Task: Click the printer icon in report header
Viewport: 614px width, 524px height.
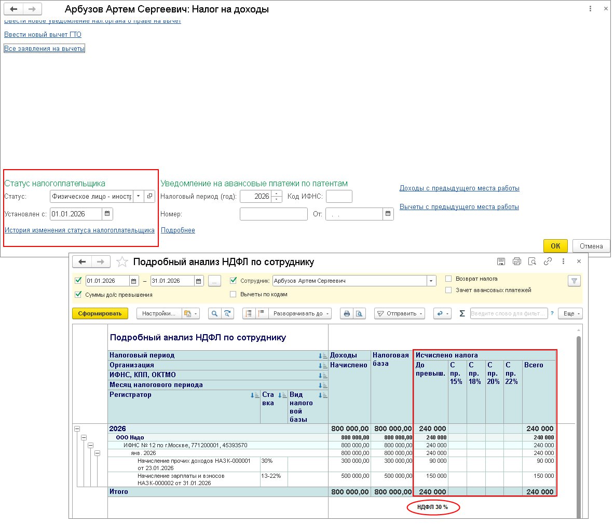Action: tap(516, 261)
